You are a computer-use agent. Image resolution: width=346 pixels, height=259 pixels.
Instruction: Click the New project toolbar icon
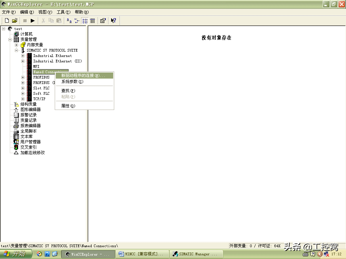click(x=7, y=21)
